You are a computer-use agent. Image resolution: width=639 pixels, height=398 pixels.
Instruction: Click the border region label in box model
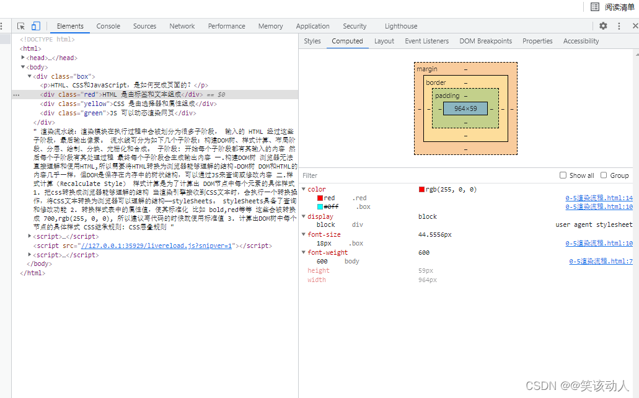(x=436, y=82)
